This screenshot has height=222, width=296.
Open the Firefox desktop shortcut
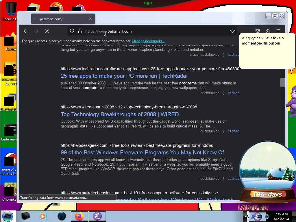[x=11, y=42]
